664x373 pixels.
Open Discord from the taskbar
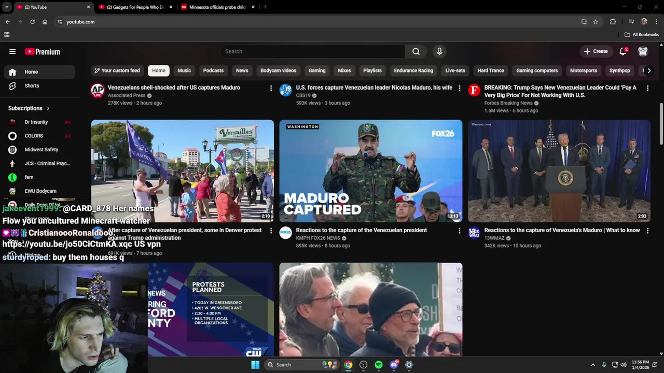click(394, 365)
